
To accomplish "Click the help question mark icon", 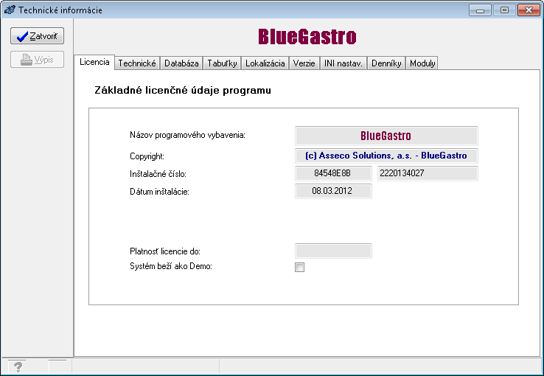I will point(18,366).
